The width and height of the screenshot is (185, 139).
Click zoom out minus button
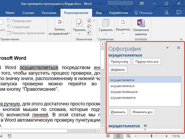(x=136, y=136)
